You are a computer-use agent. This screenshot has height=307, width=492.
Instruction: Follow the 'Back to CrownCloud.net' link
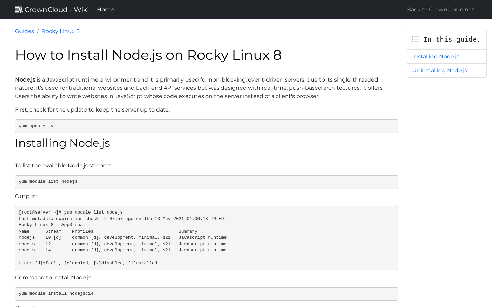pos(440,9)
